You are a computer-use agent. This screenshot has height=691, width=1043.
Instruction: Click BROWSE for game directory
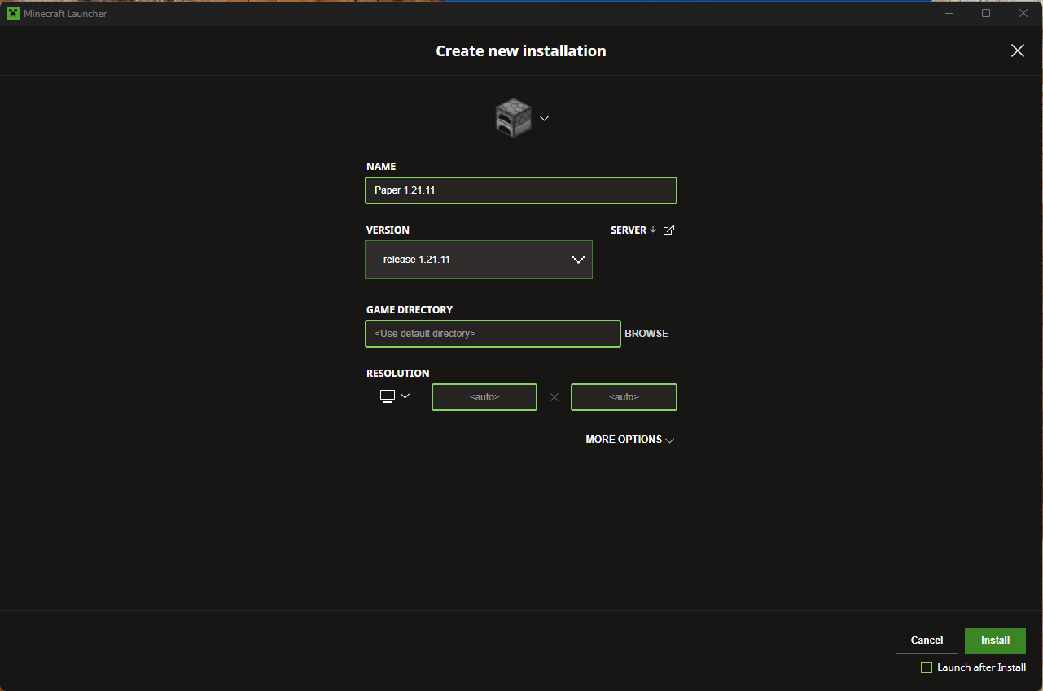pos(646,334)
